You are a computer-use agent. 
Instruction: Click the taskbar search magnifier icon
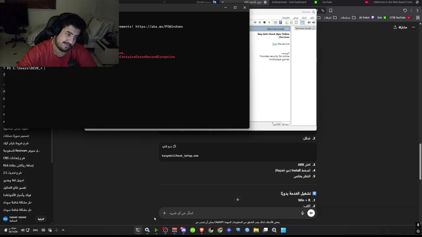coord(274,230)
